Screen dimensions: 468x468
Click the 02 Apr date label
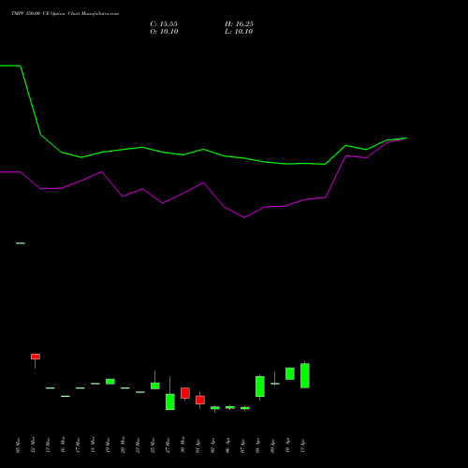pos(212,446)
